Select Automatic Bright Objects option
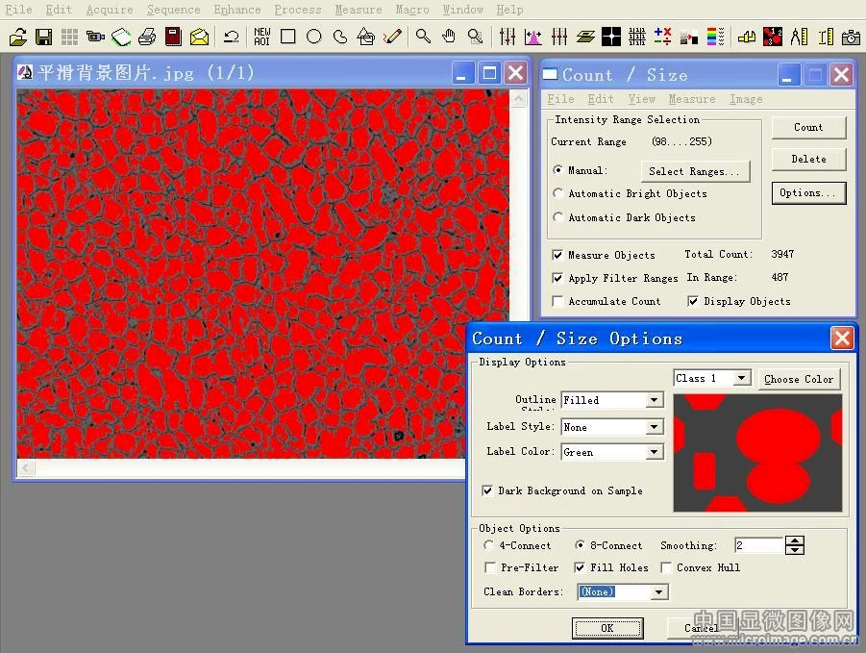866x653 pixels. click(x=558, y=193)
